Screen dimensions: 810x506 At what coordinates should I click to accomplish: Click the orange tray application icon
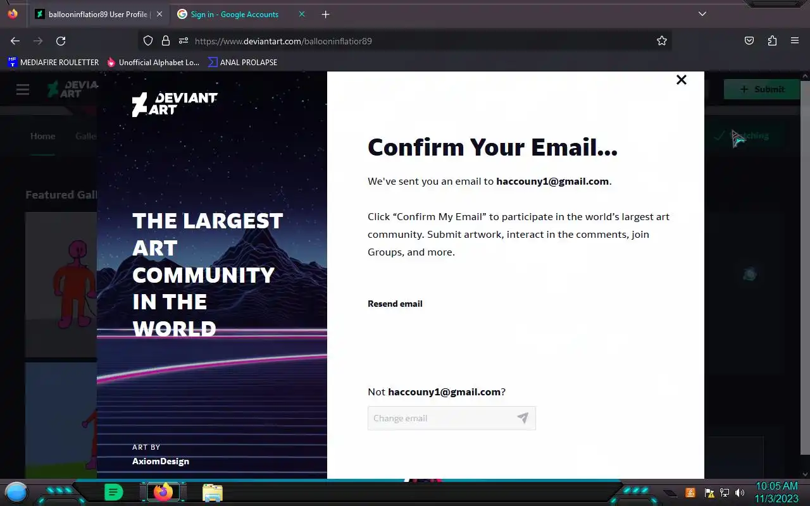(x=690, y=493)
